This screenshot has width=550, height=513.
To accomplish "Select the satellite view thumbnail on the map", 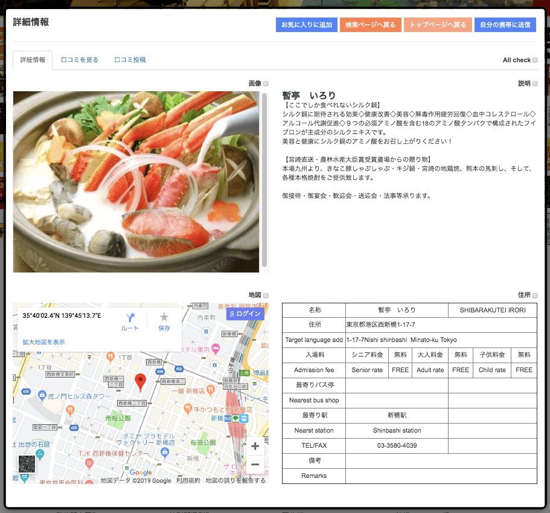I will tap(25, 464).
